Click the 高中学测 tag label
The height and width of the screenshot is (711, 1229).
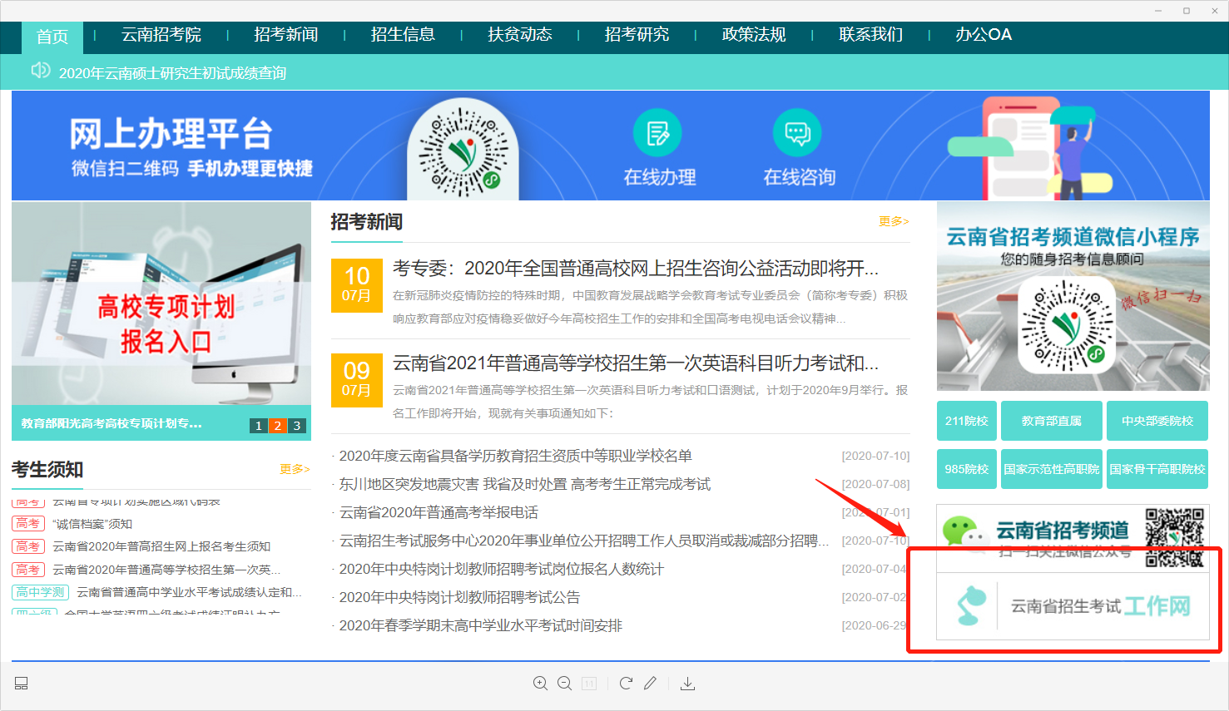[x=40, y=592]
